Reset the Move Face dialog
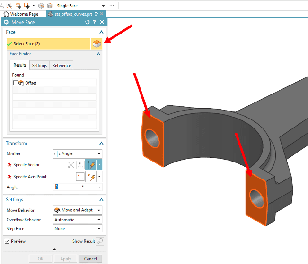The height and width of the screenshot is (264, 308). (x=87, y=22)
